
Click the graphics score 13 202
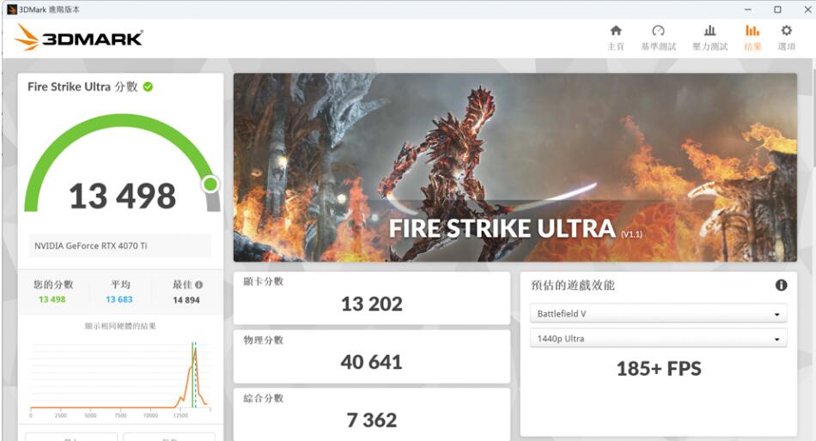pos(372,305)
